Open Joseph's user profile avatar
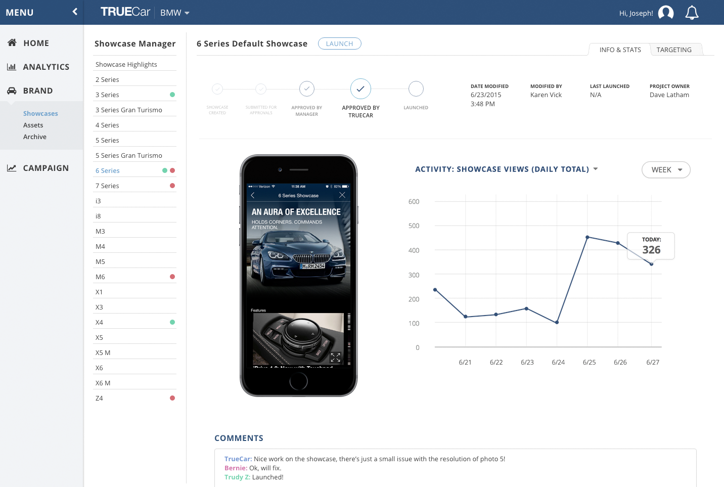The image size is (724, 487). [x=666, y=13]
